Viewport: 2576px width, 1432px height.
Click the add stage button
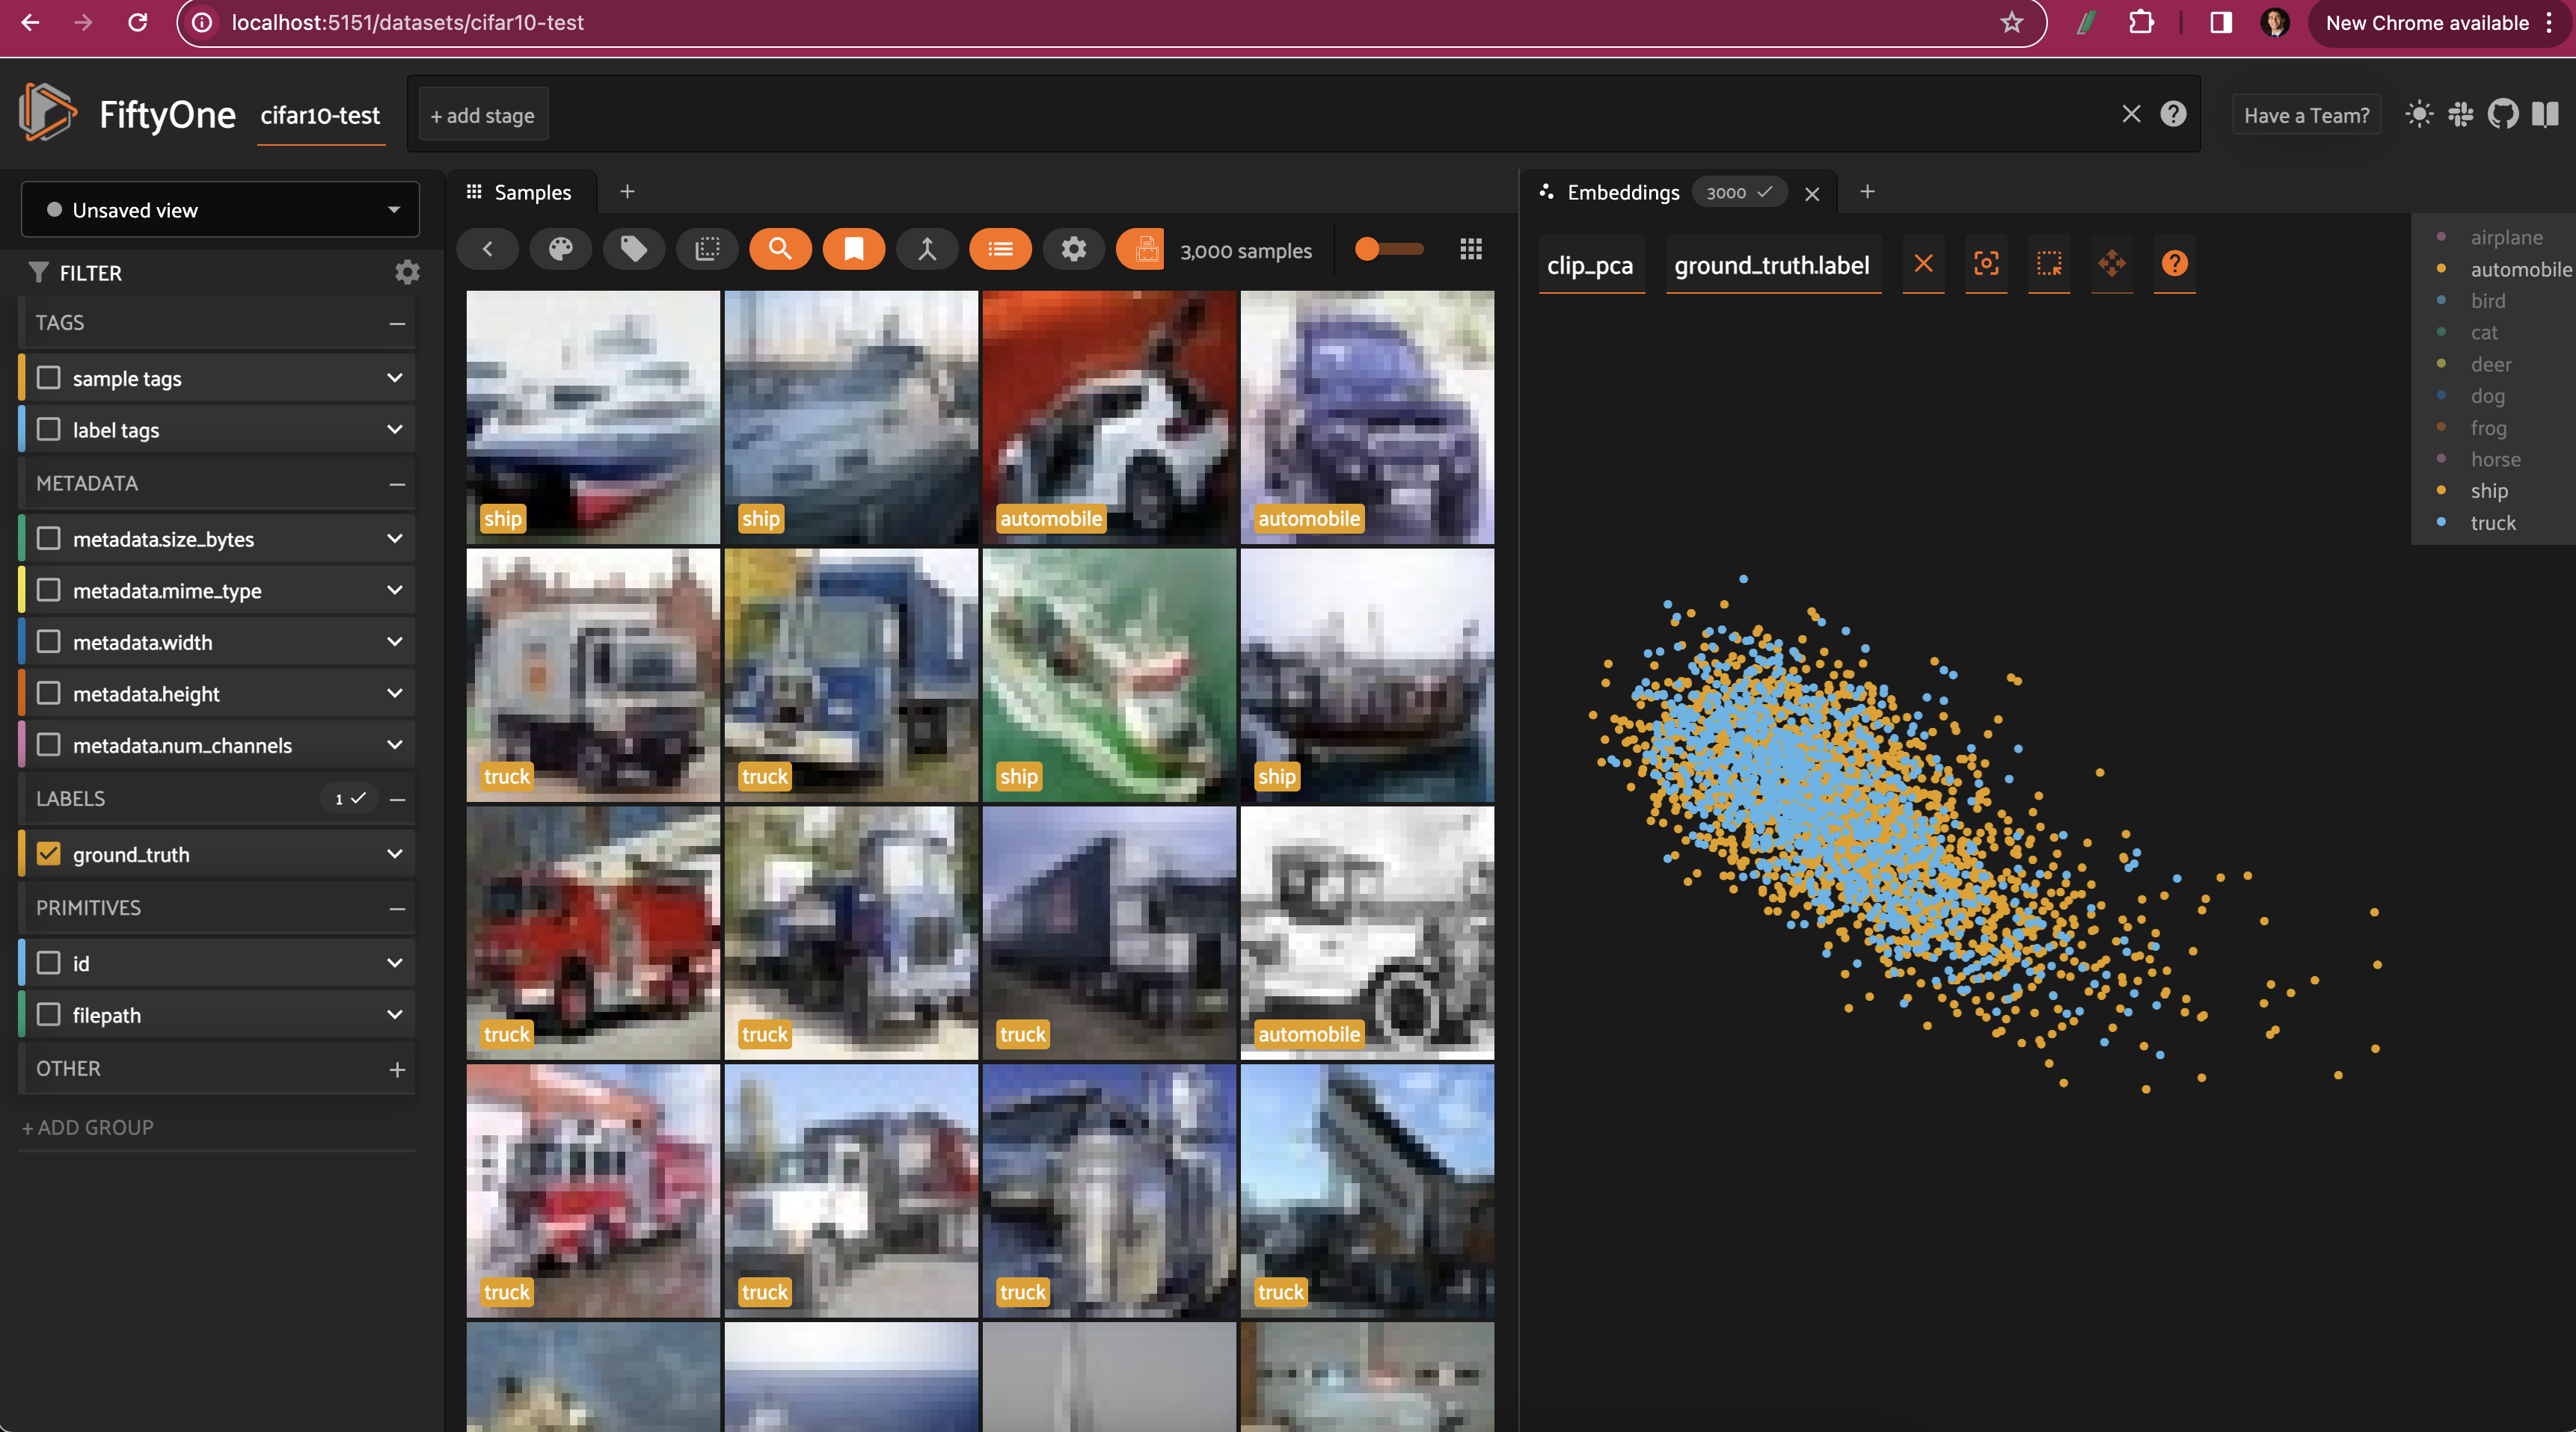tap(482, 116)
